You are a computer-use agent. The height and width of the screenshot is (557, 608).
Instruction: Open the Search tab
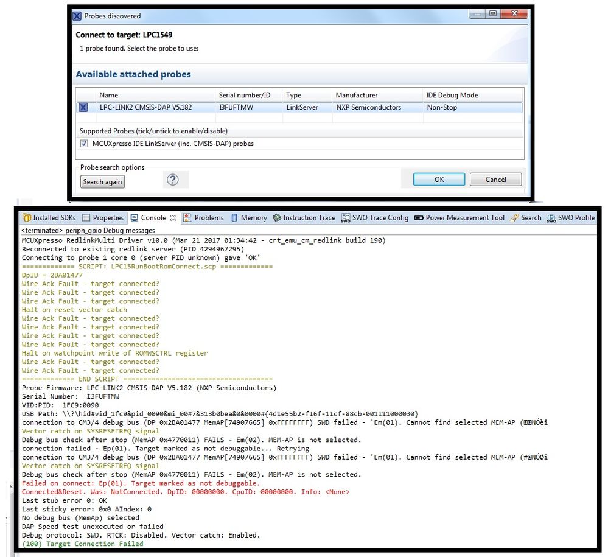point(526,217)
